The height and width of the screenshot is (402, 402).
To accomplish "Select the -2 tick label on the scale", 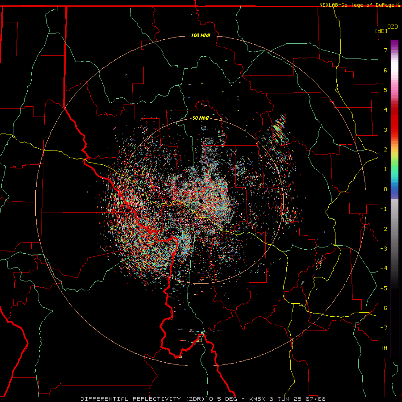I will pos(384,229).
